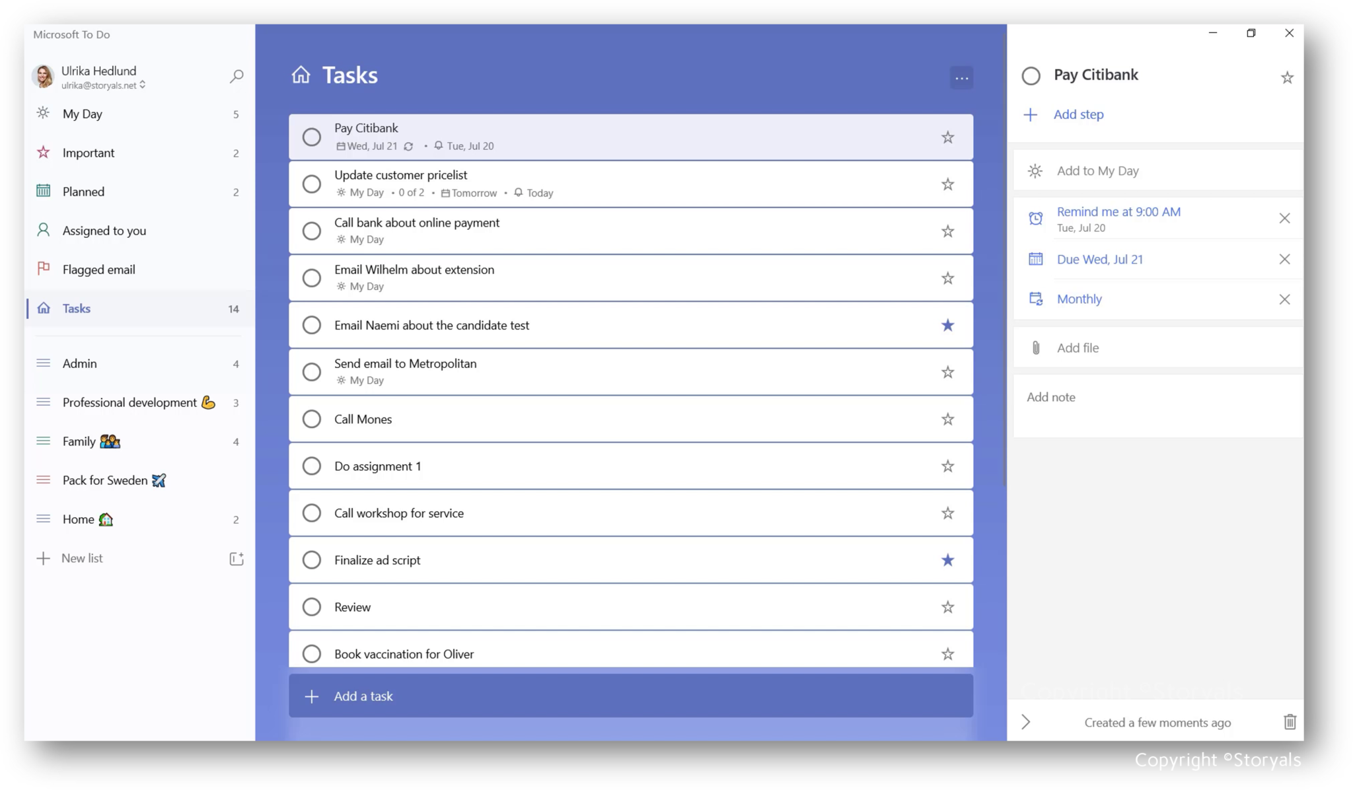Delete the task with the trash icon
Viewport: 1353px width, 790px height.
(x=1290, y=722)
